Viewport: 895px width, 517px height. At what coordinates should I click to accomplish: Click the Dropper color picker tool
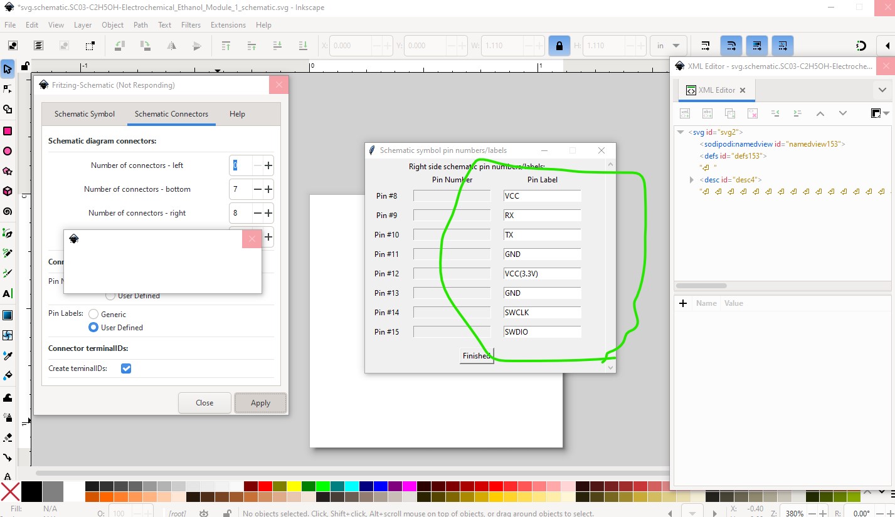[8, 356]
